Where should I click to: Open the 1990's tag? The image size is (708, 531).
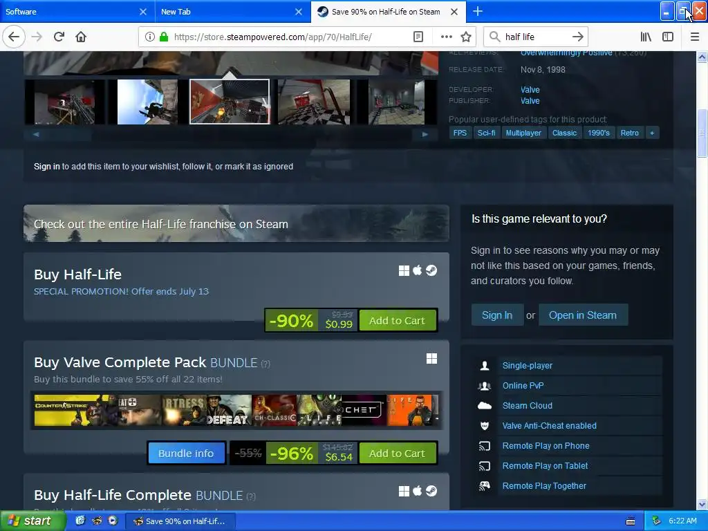click(x=599, y=133)
